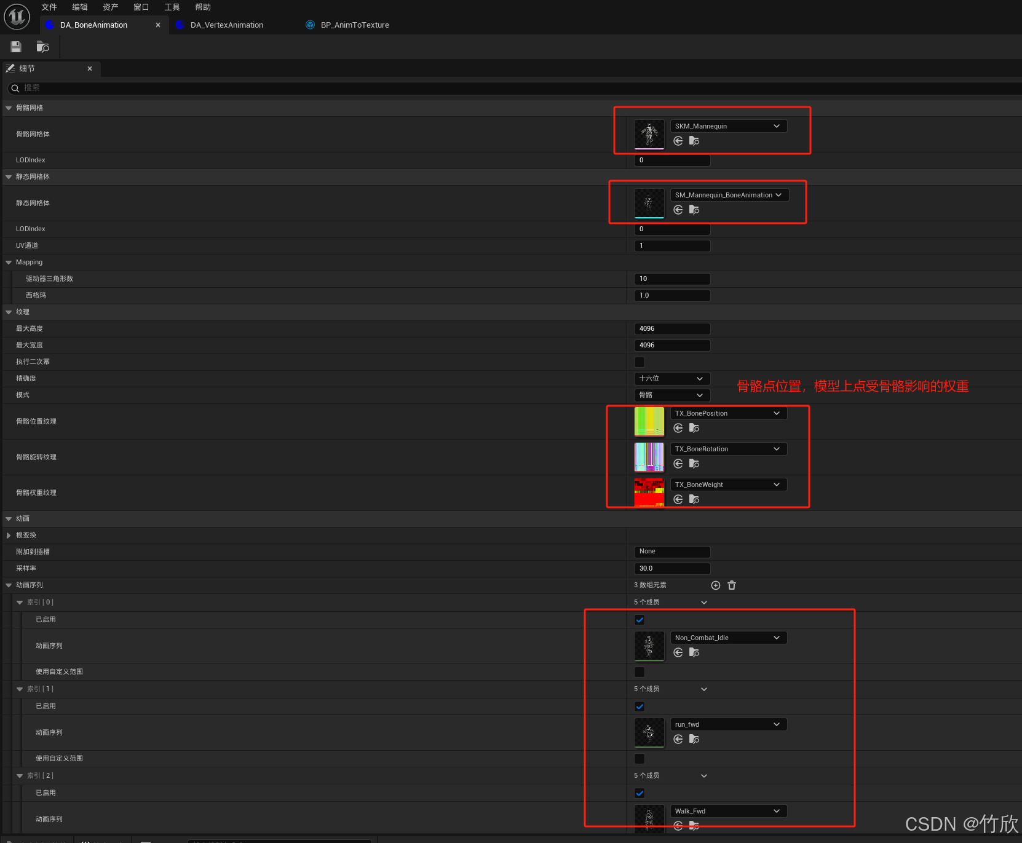Browse to SKM_Mannequin via magnifier icon
This screenshot has width=1022, height=843.
tap(694, 141)
